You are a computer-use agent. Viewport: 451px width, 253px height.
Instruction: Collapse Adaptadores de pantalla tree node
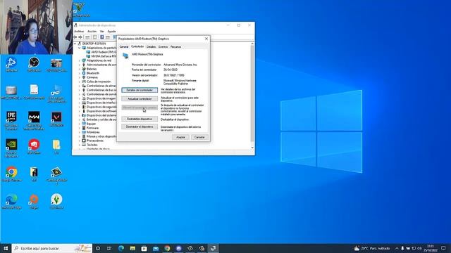(80, 48)
